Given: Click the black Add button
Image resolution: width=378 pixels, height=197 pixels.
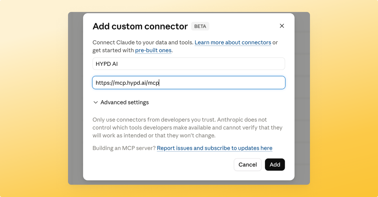Looking at the screenshot, I should pyautogui.click(x=275, y=165).
